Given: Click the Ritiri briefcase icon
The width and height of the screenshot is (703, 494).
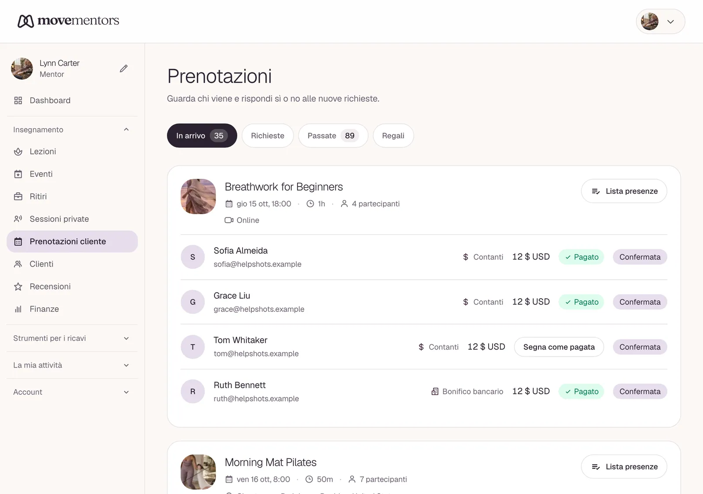Looking at the screenshot, I should click(18, 197).
